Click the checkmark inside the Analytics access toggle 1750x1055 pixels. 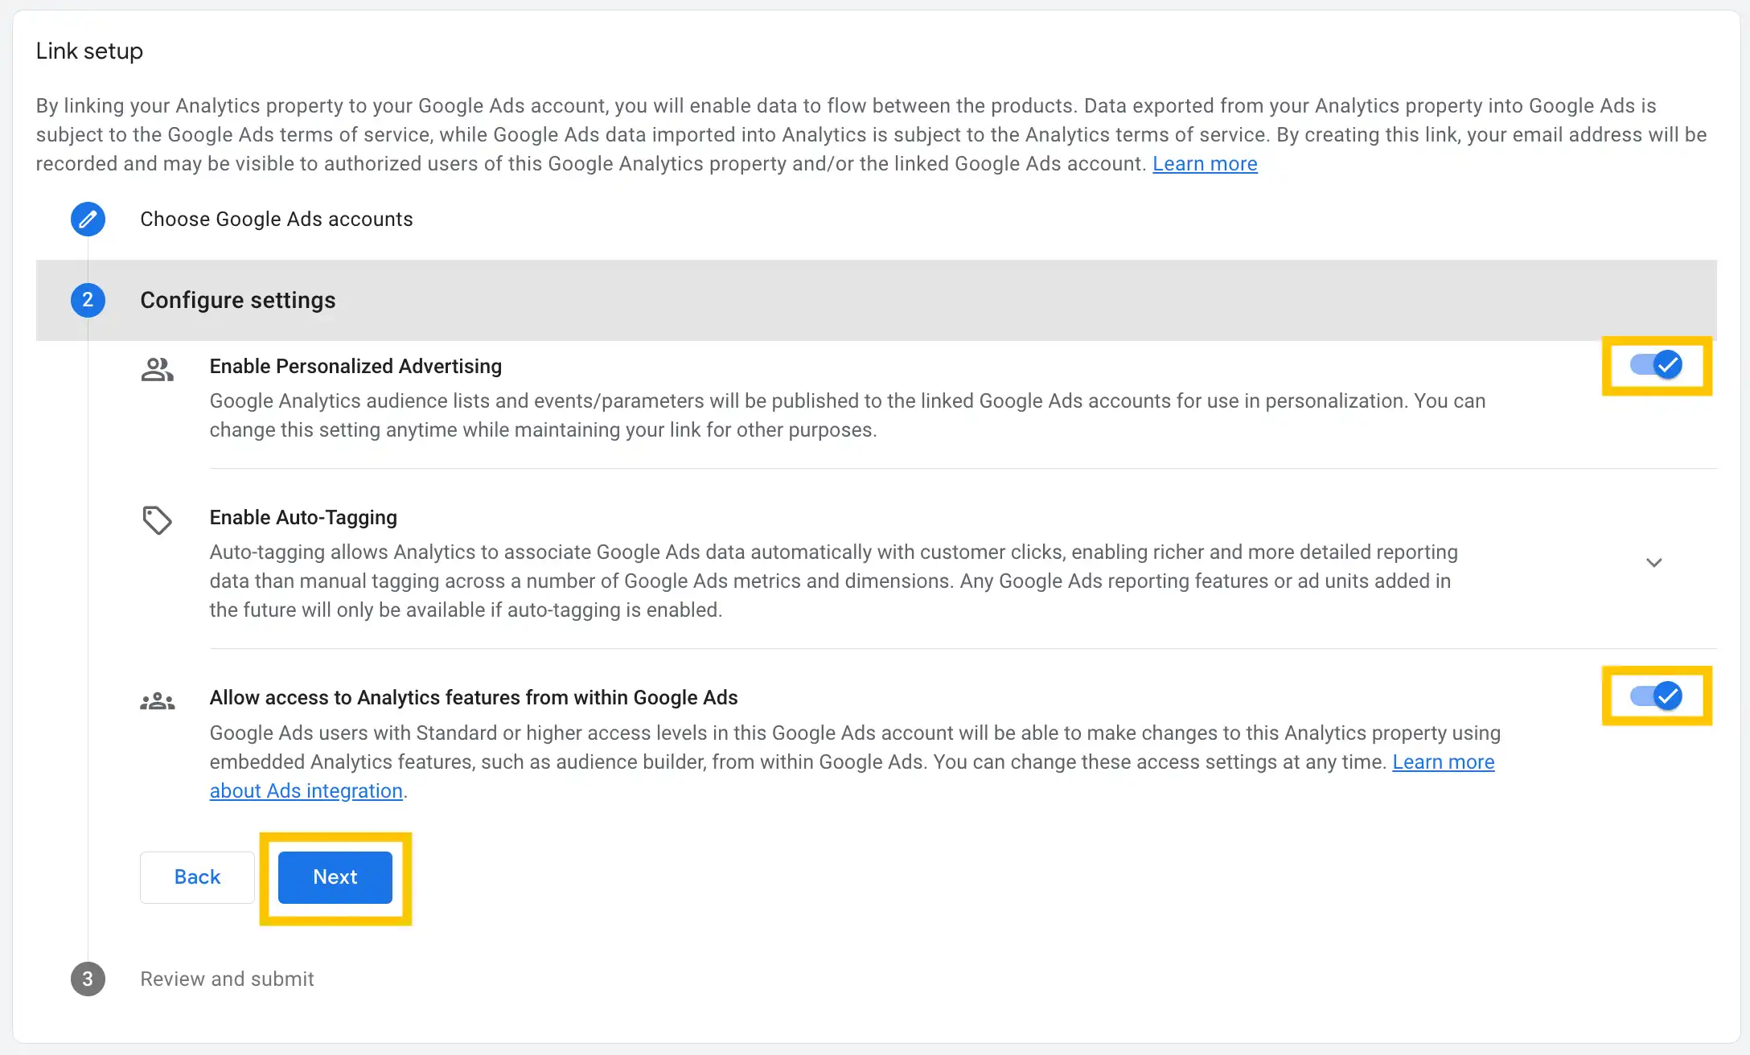point(1668,696)
